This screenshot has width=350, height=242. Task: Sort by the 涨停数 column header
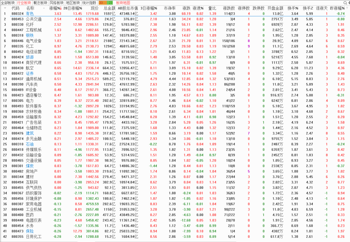coord(244,8)
